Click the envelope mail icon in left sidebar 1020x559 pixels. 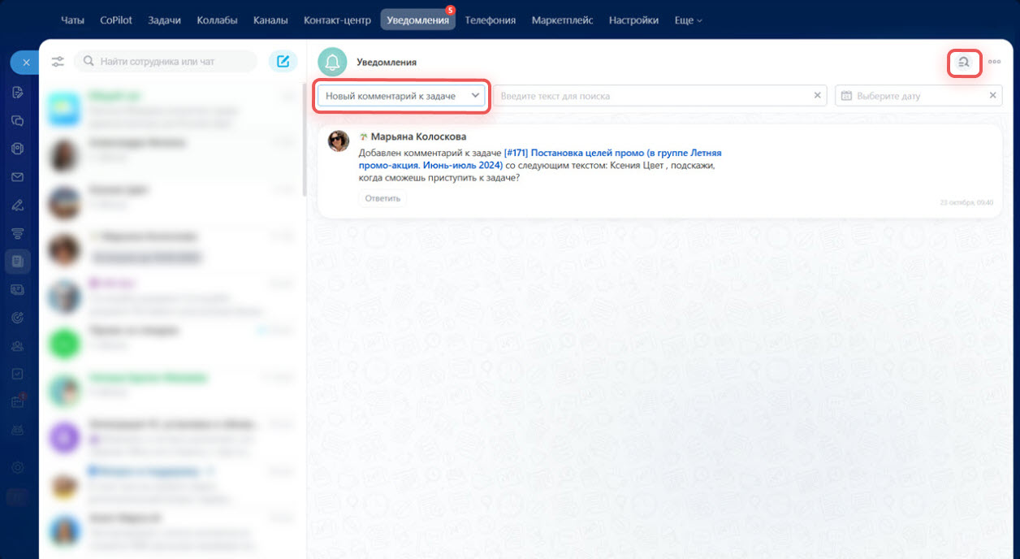[18, 177]
